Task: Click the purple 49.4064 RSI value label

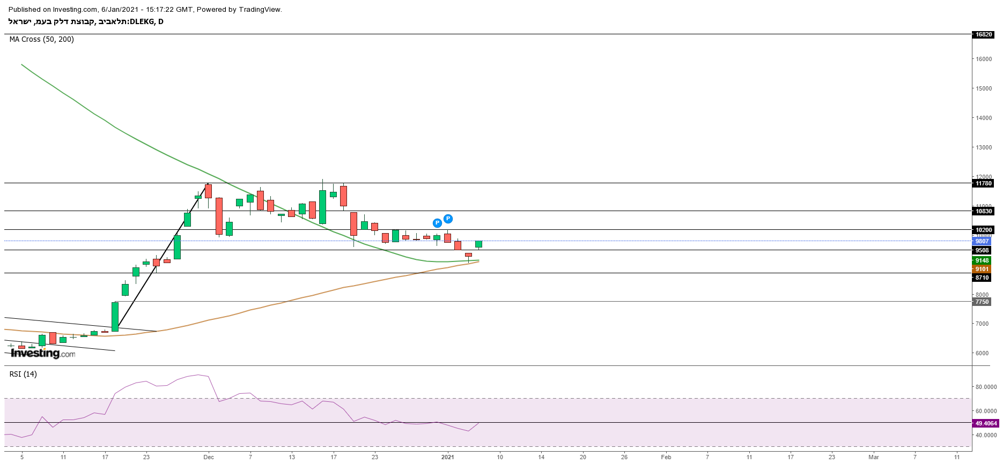Action: (x=986, y=423)
